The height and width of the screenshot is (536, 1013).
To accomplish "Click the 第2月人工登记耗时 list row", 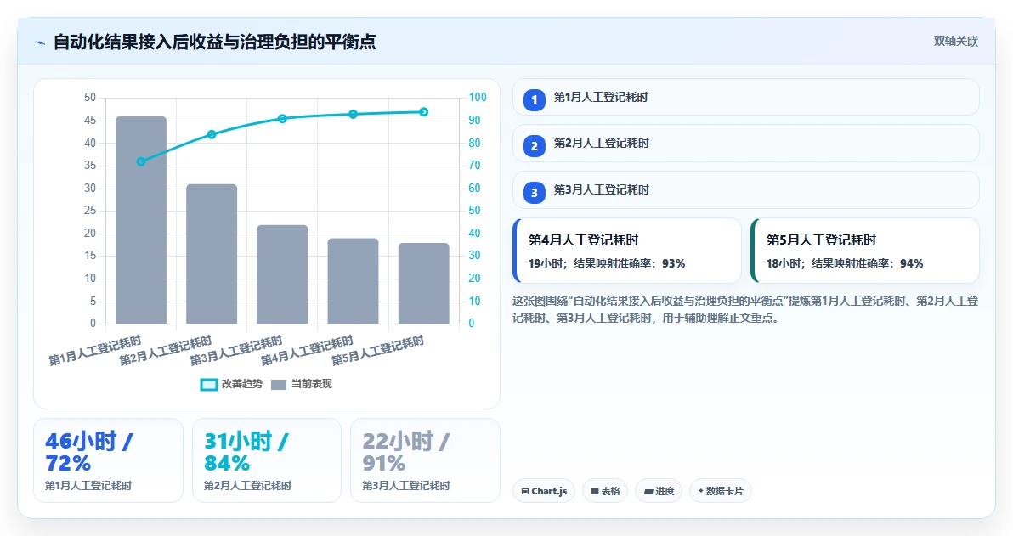I will click(x=746, y=144).
